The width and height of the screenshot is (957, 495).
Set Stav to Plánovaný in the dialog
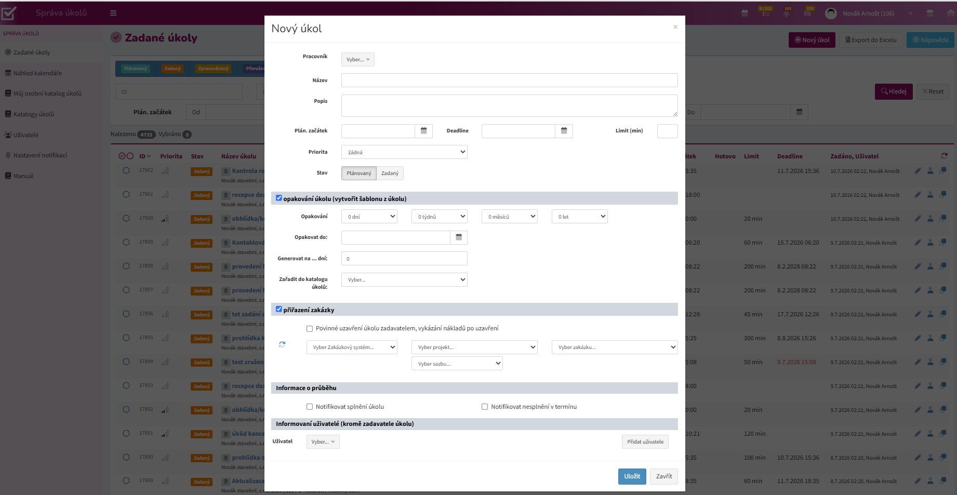click(359, 173)
